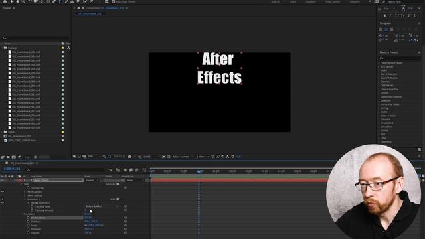Select DG_Hoverboard_010.mxf footage item
Viewport: 425px width, 239px height.
[x=26, y=90]
